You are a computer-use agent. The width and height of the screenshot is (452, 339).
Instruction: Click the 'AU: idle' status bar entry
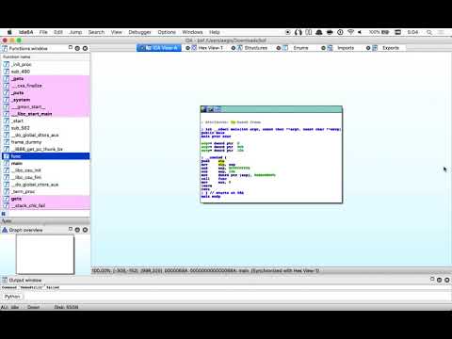tap(10, 307)
